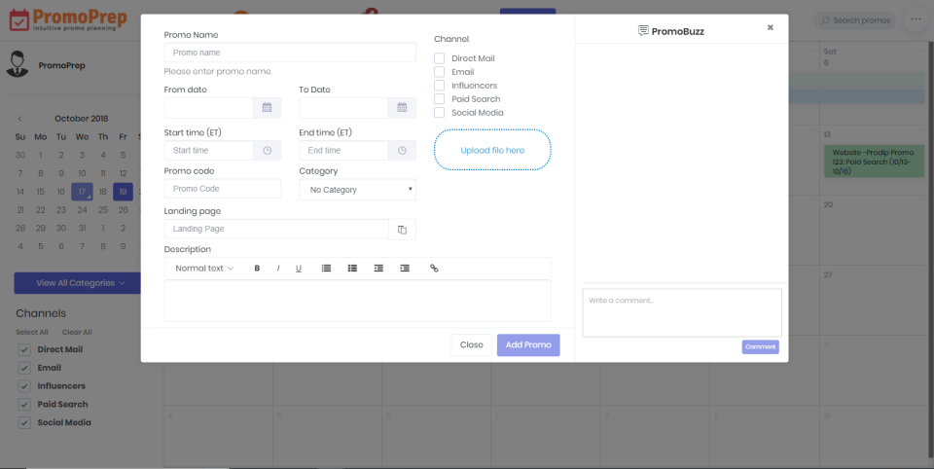Click the End time input field
Image resolution: width=934 pixels, height=469 pixels.
coord(343,151)
